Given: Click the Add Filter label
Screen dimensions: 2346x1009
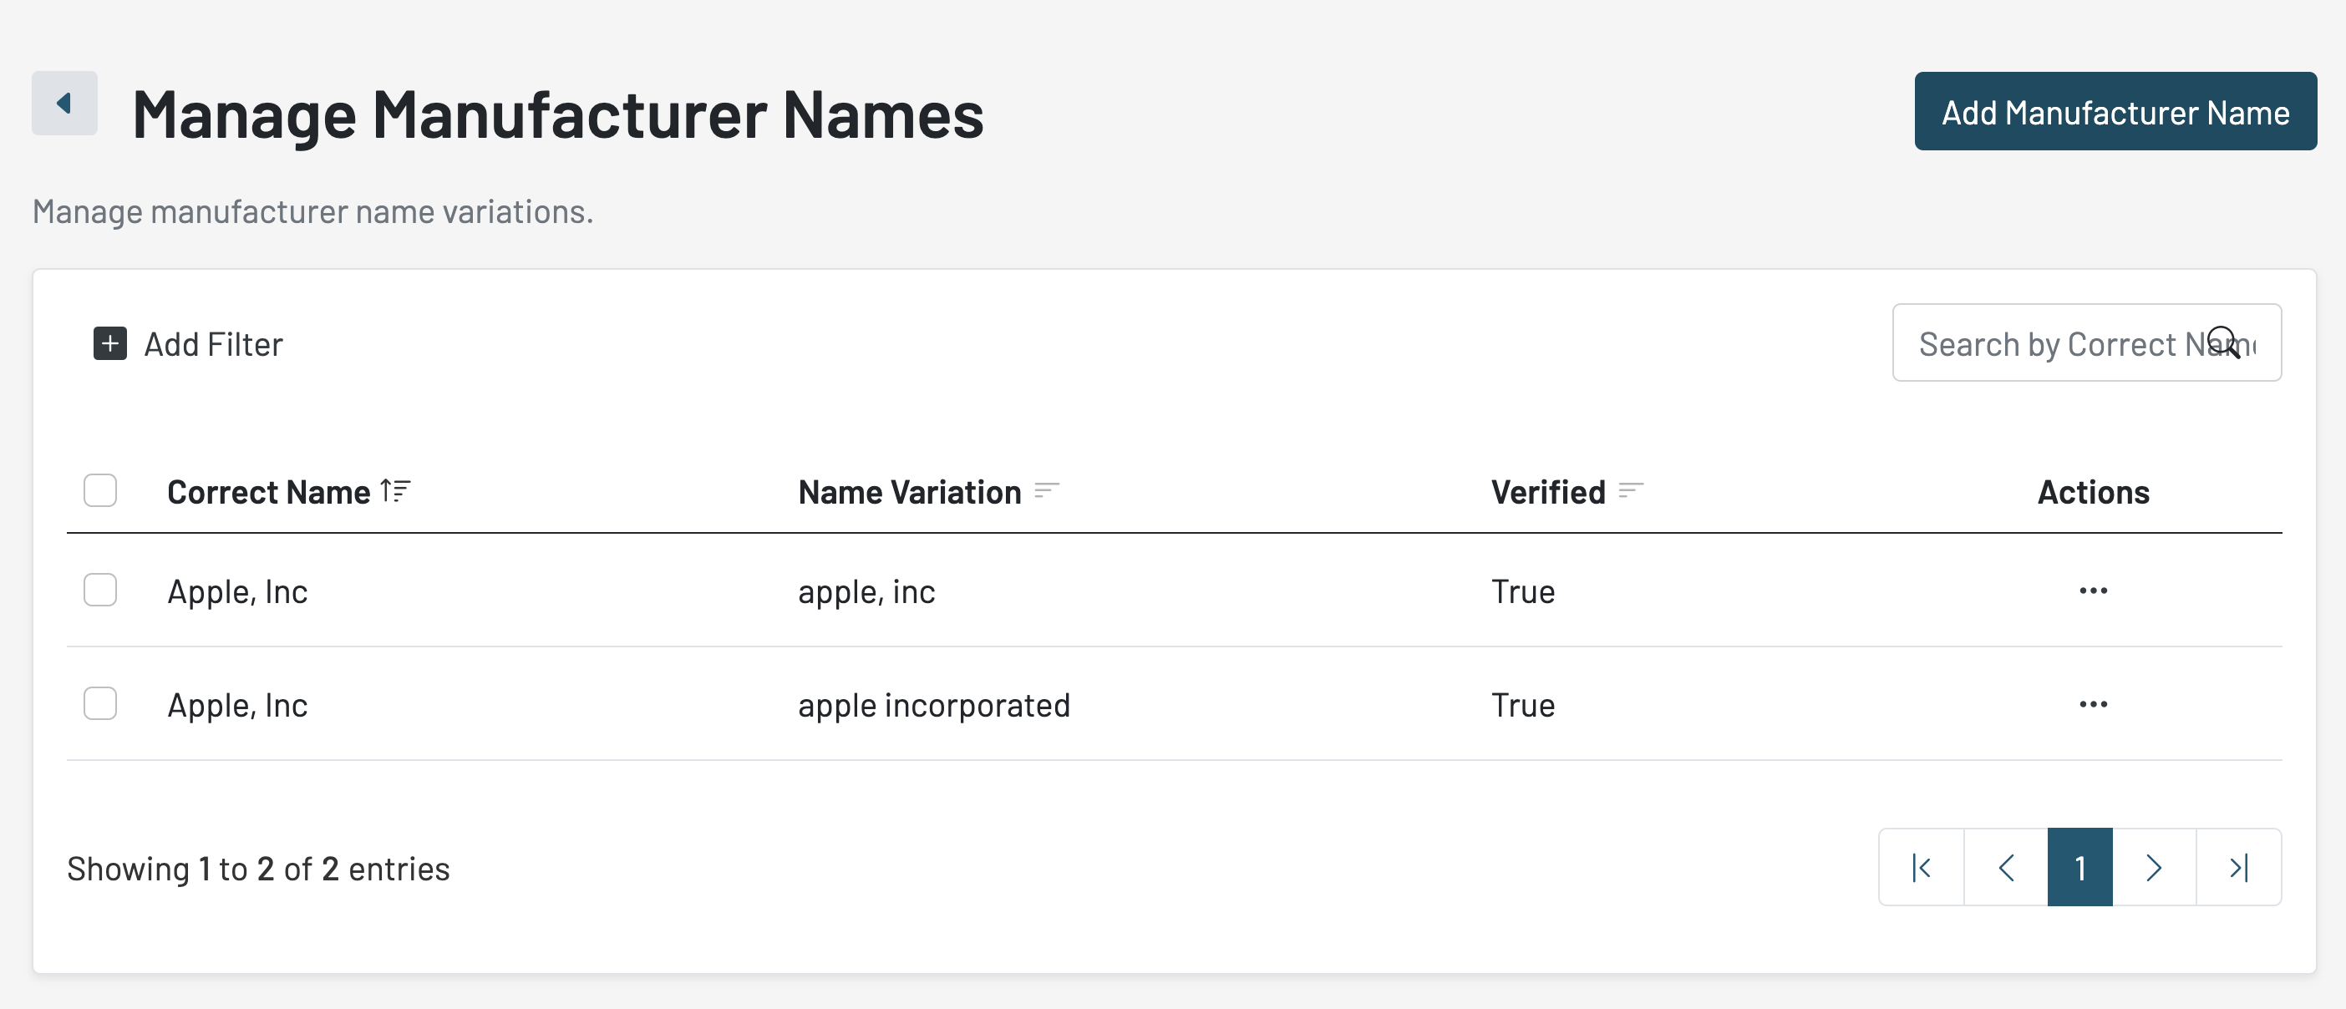Looking at the screenshot, I should coord(213,345).
